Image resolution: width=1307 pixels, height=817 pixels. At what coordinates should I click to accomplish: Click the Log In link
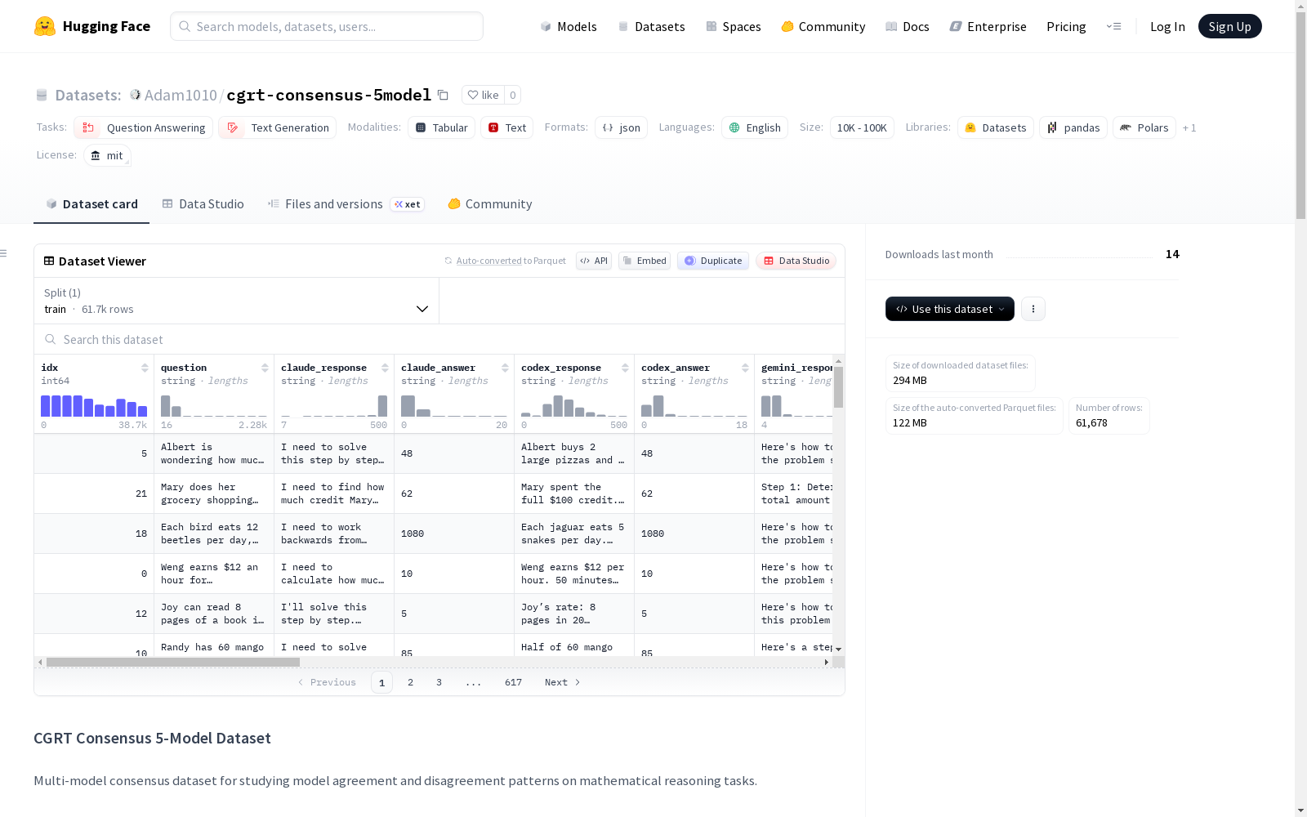[x=1167, y=26]
